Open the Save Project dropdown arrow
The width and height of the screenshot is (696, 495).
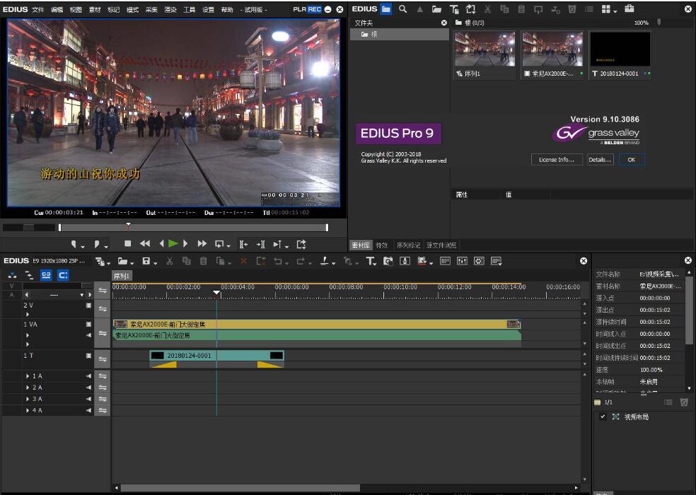click(156, 263)
